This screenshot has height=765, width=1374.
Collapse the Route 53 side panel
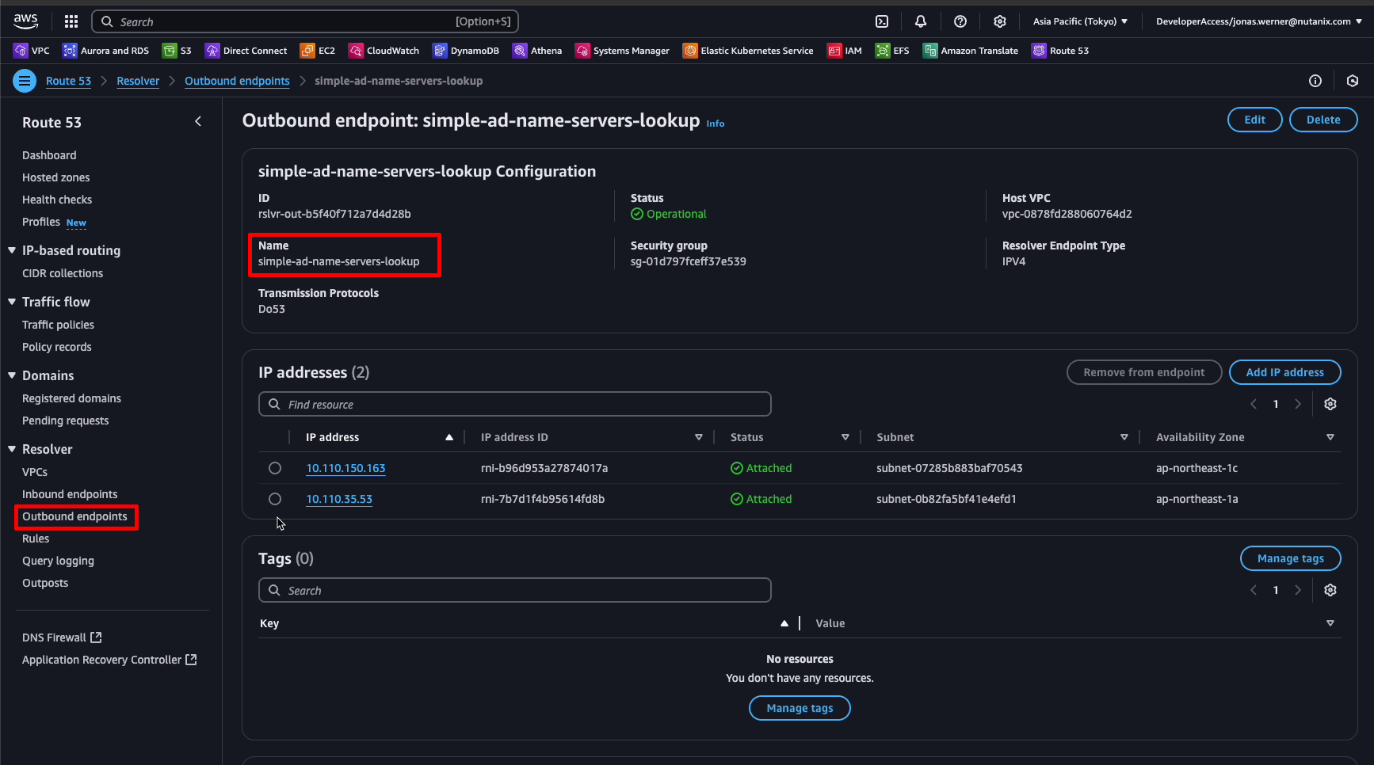click(198, 121)
